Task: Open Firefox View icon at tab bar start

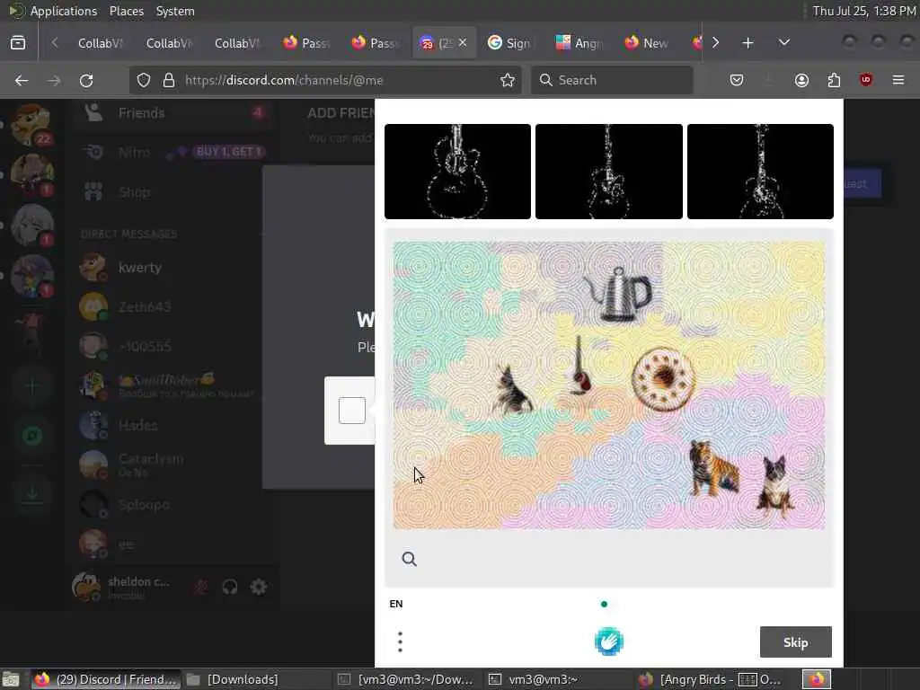Action: coord(18,43)
